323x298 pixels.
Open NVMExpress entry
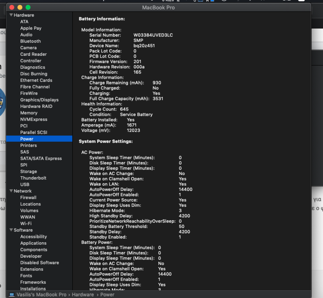(x=34, y=119)
